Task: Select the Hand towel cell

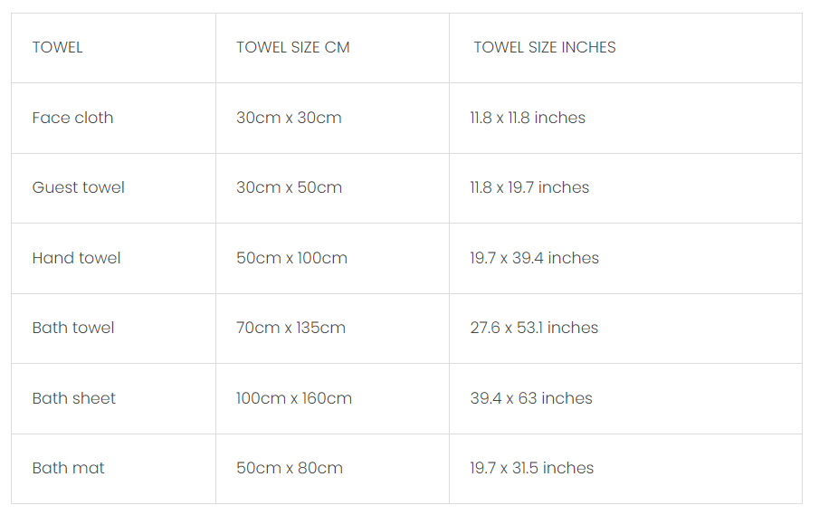Action: (113, 258)
